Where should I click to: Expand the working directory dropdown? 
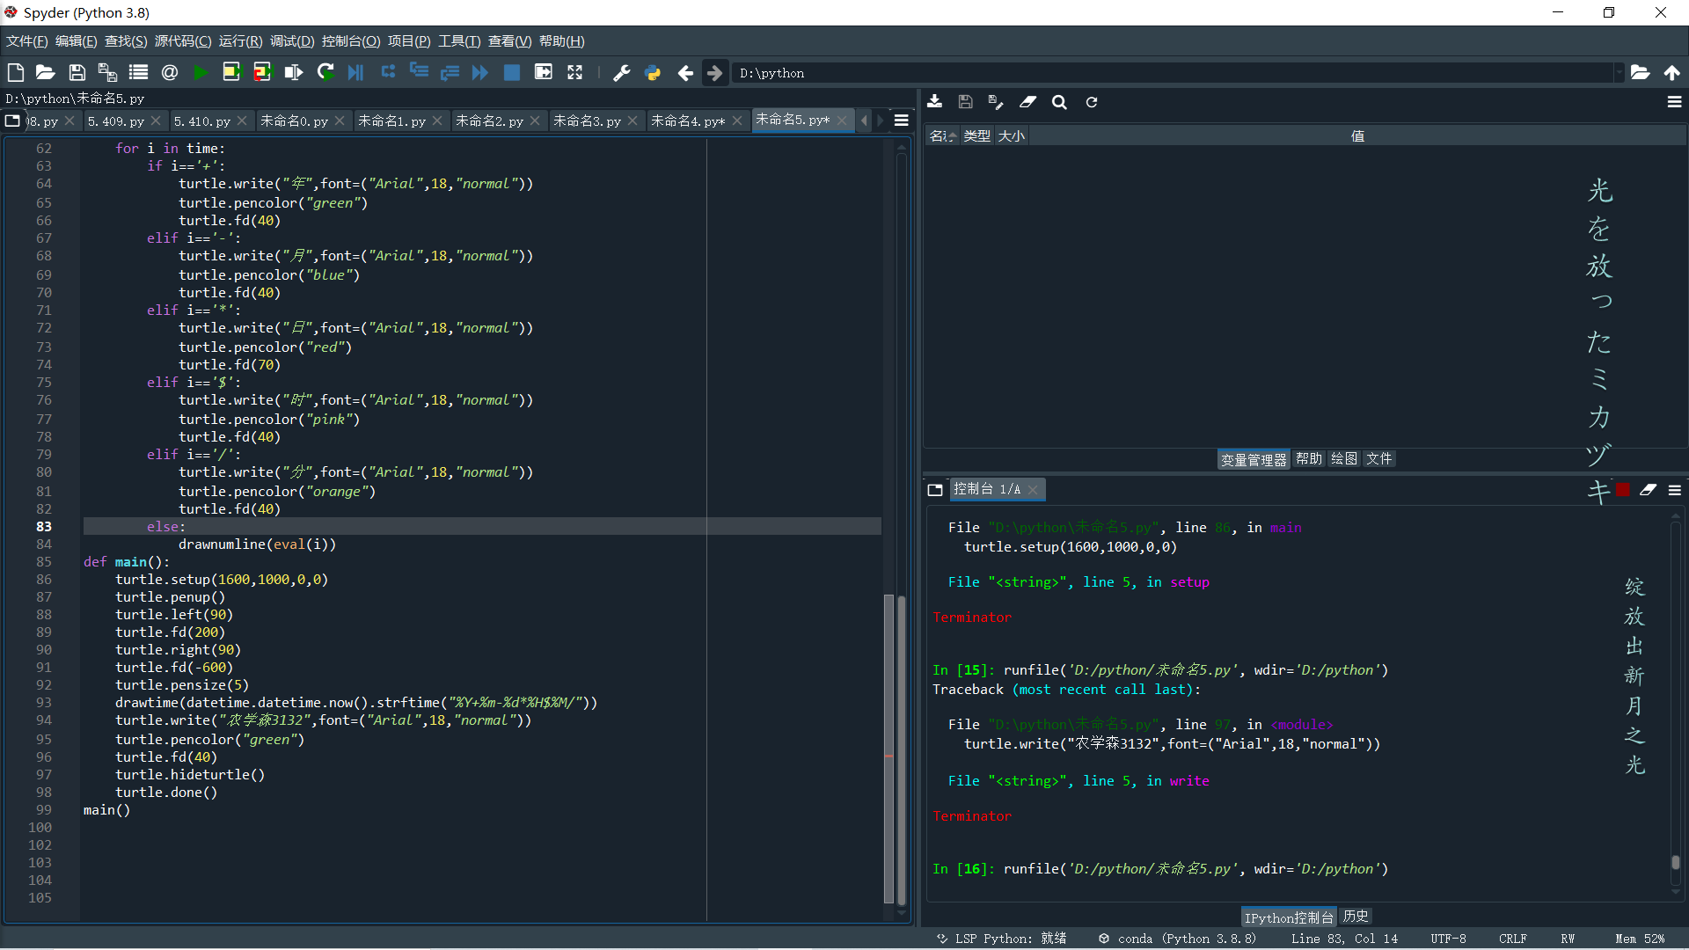click(1618, 73)
